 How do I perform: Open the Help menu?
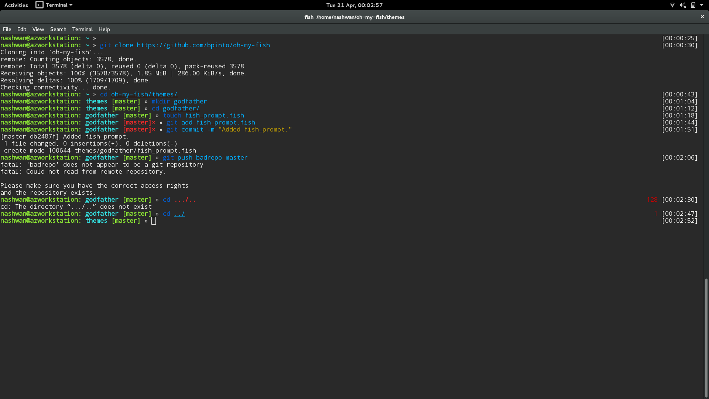[104, 29]
